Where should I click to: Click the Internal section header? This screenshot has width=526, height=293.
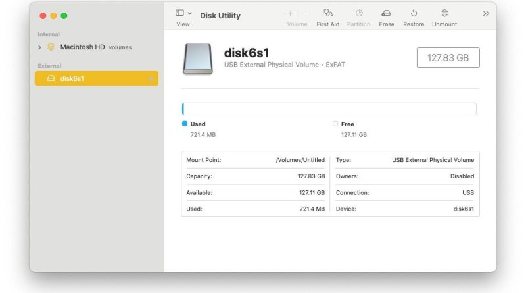tap(49, 34)
